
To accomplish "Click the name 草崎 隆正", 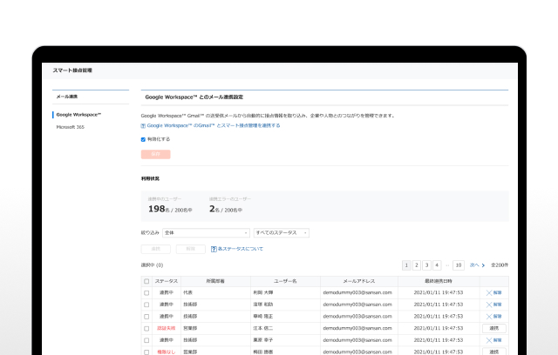I will [x=263, y=317].
